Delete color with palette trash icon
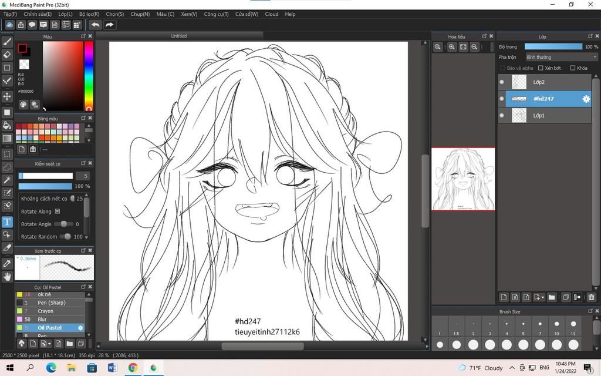601x376 pixels. [x=33, y=149]
